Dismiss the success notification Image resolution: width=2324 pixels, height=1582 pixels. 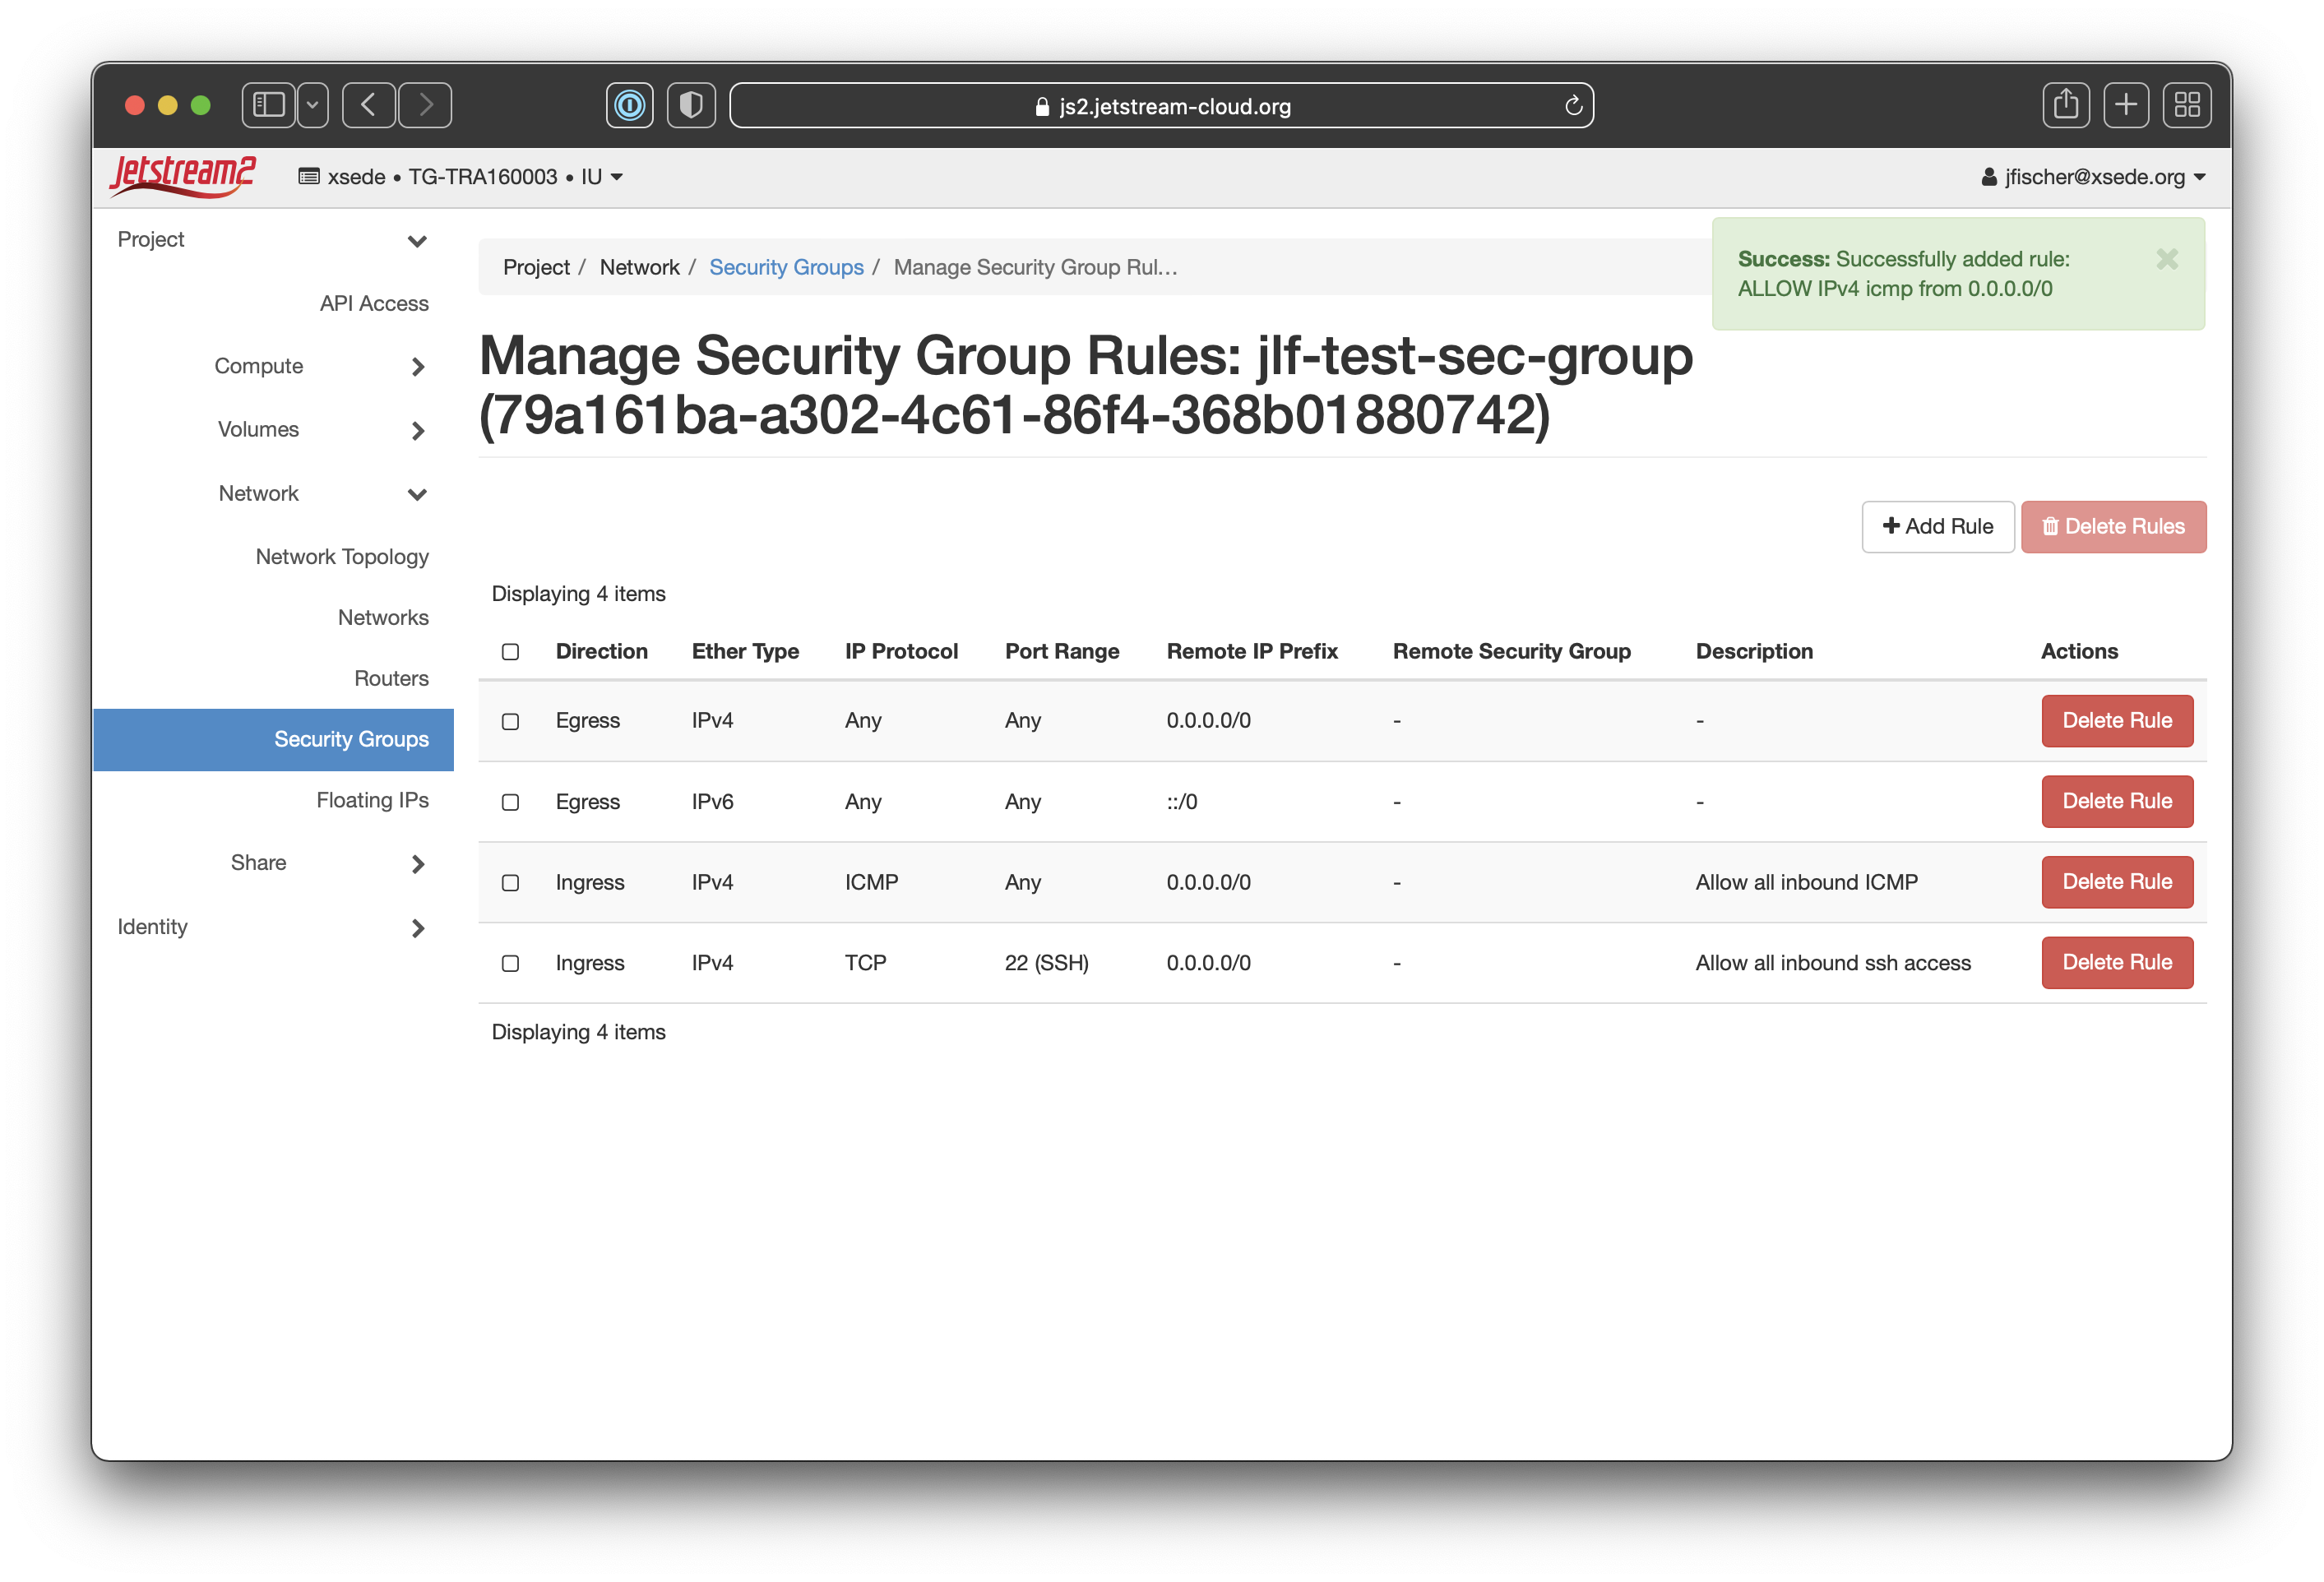tap(2166, 259)
